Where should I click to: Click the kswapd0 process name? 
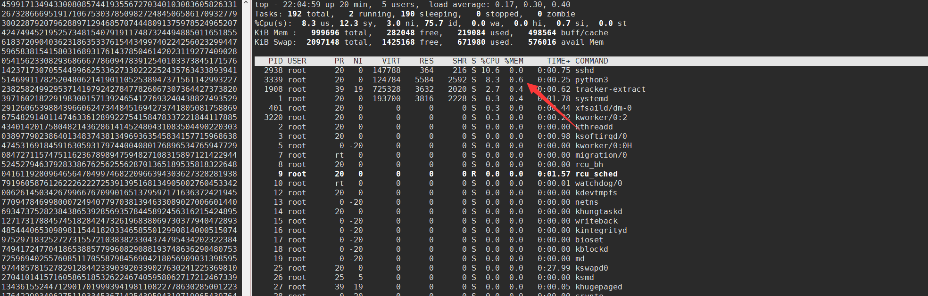(591, 268)
